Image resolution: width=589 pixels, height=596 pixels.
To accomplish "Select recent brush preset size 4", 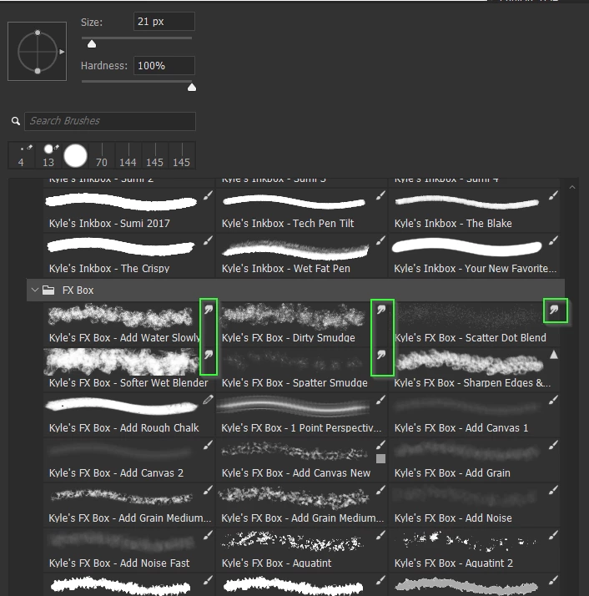I will coord(22,155).
